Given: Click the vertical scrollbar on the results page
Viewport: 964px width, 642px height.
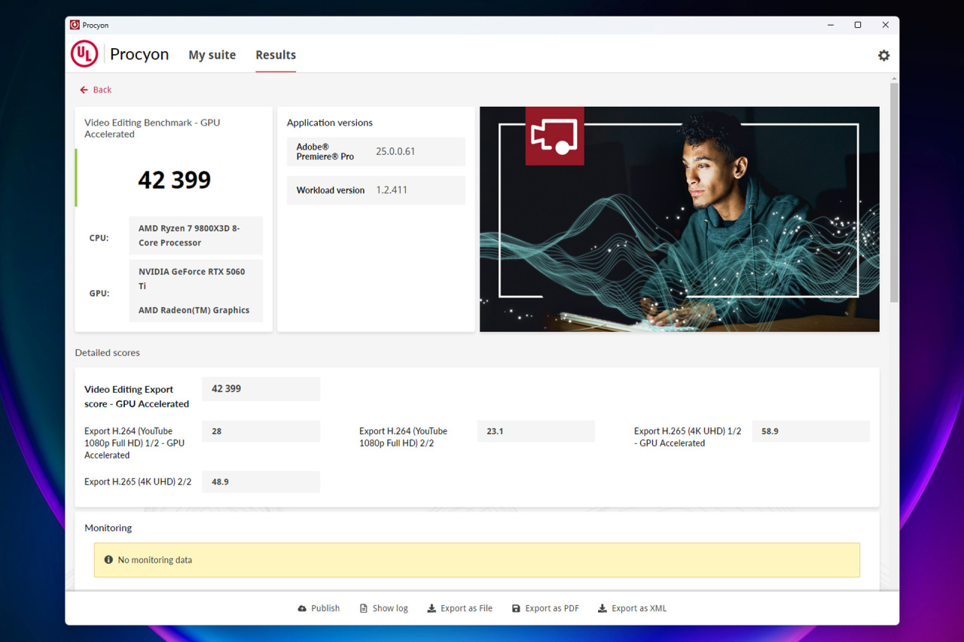Looking at the screenshot, I should click(x=894, y=193).
